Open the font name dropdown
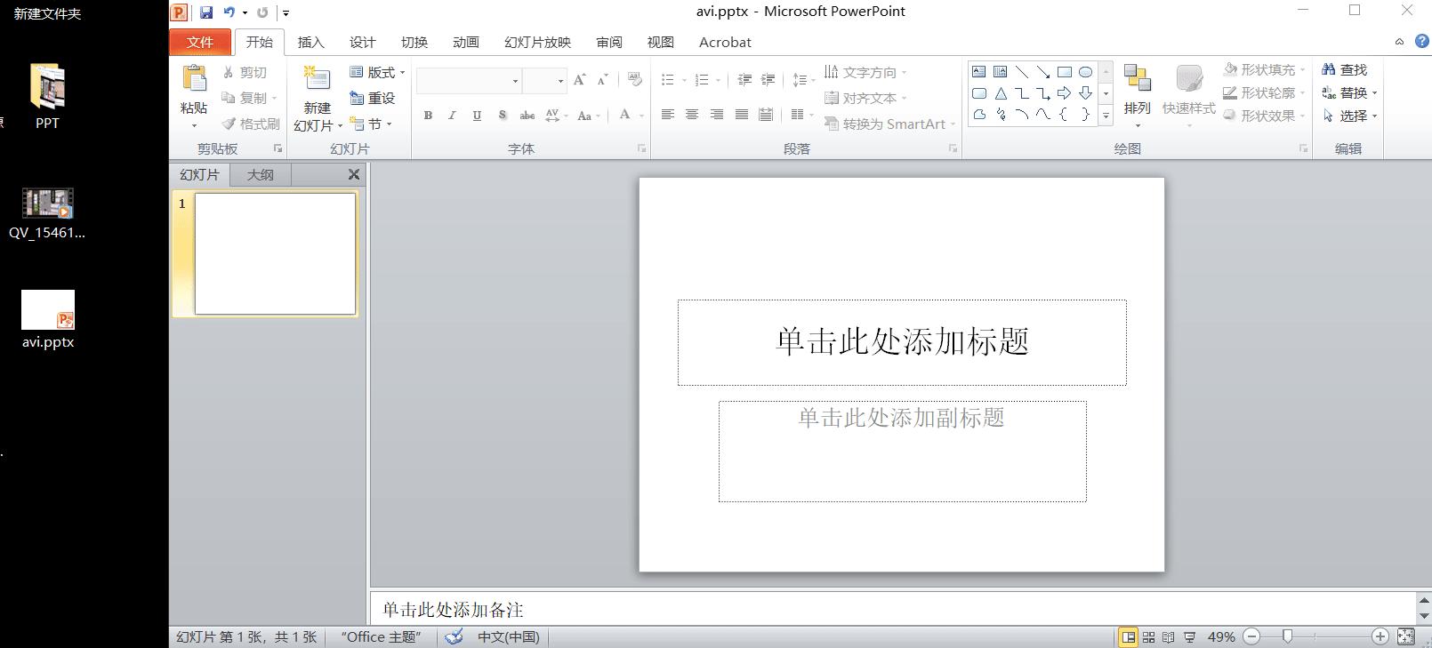 click(515, 81)
